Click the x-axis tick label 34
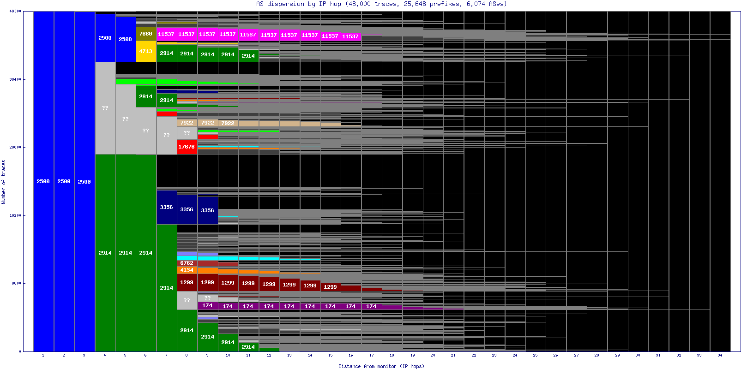This screenshot has height=369, width=741. (x=720, y=355)
